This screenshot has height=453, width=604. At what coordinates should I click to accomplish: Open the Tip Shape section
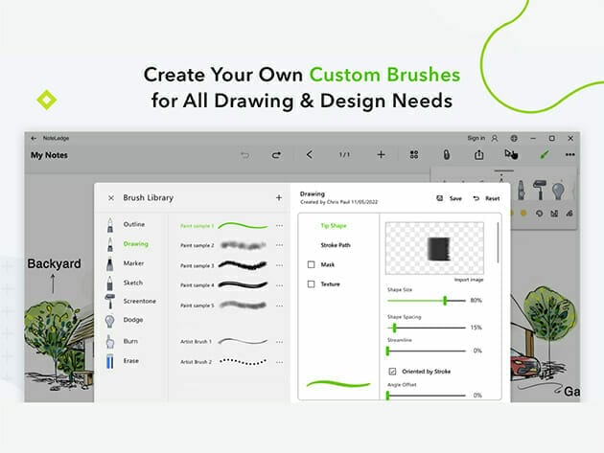click(334, 225)
